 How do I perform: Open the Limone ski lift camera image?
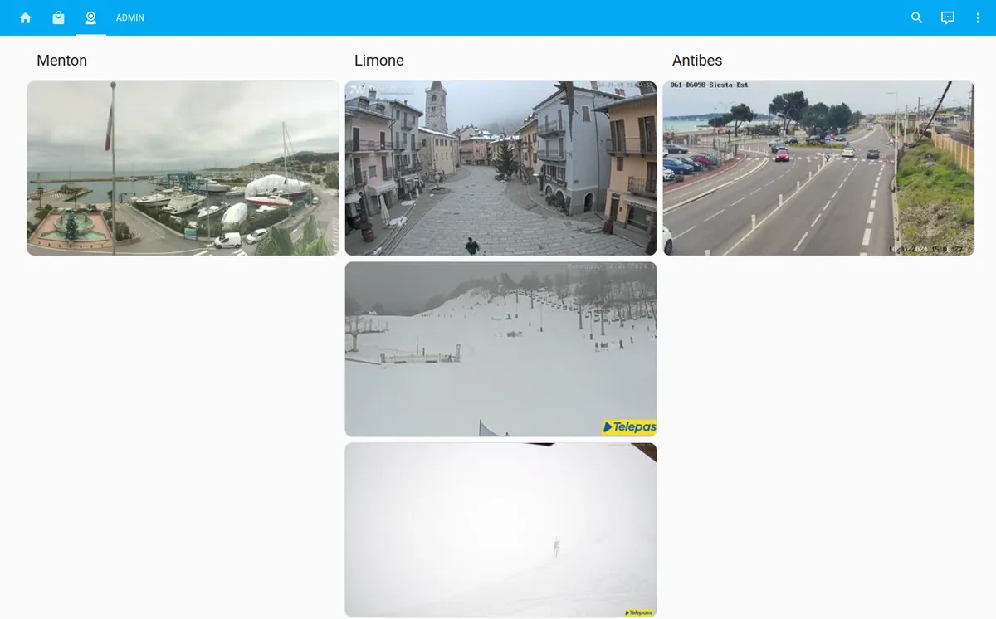tap(500, 348)
